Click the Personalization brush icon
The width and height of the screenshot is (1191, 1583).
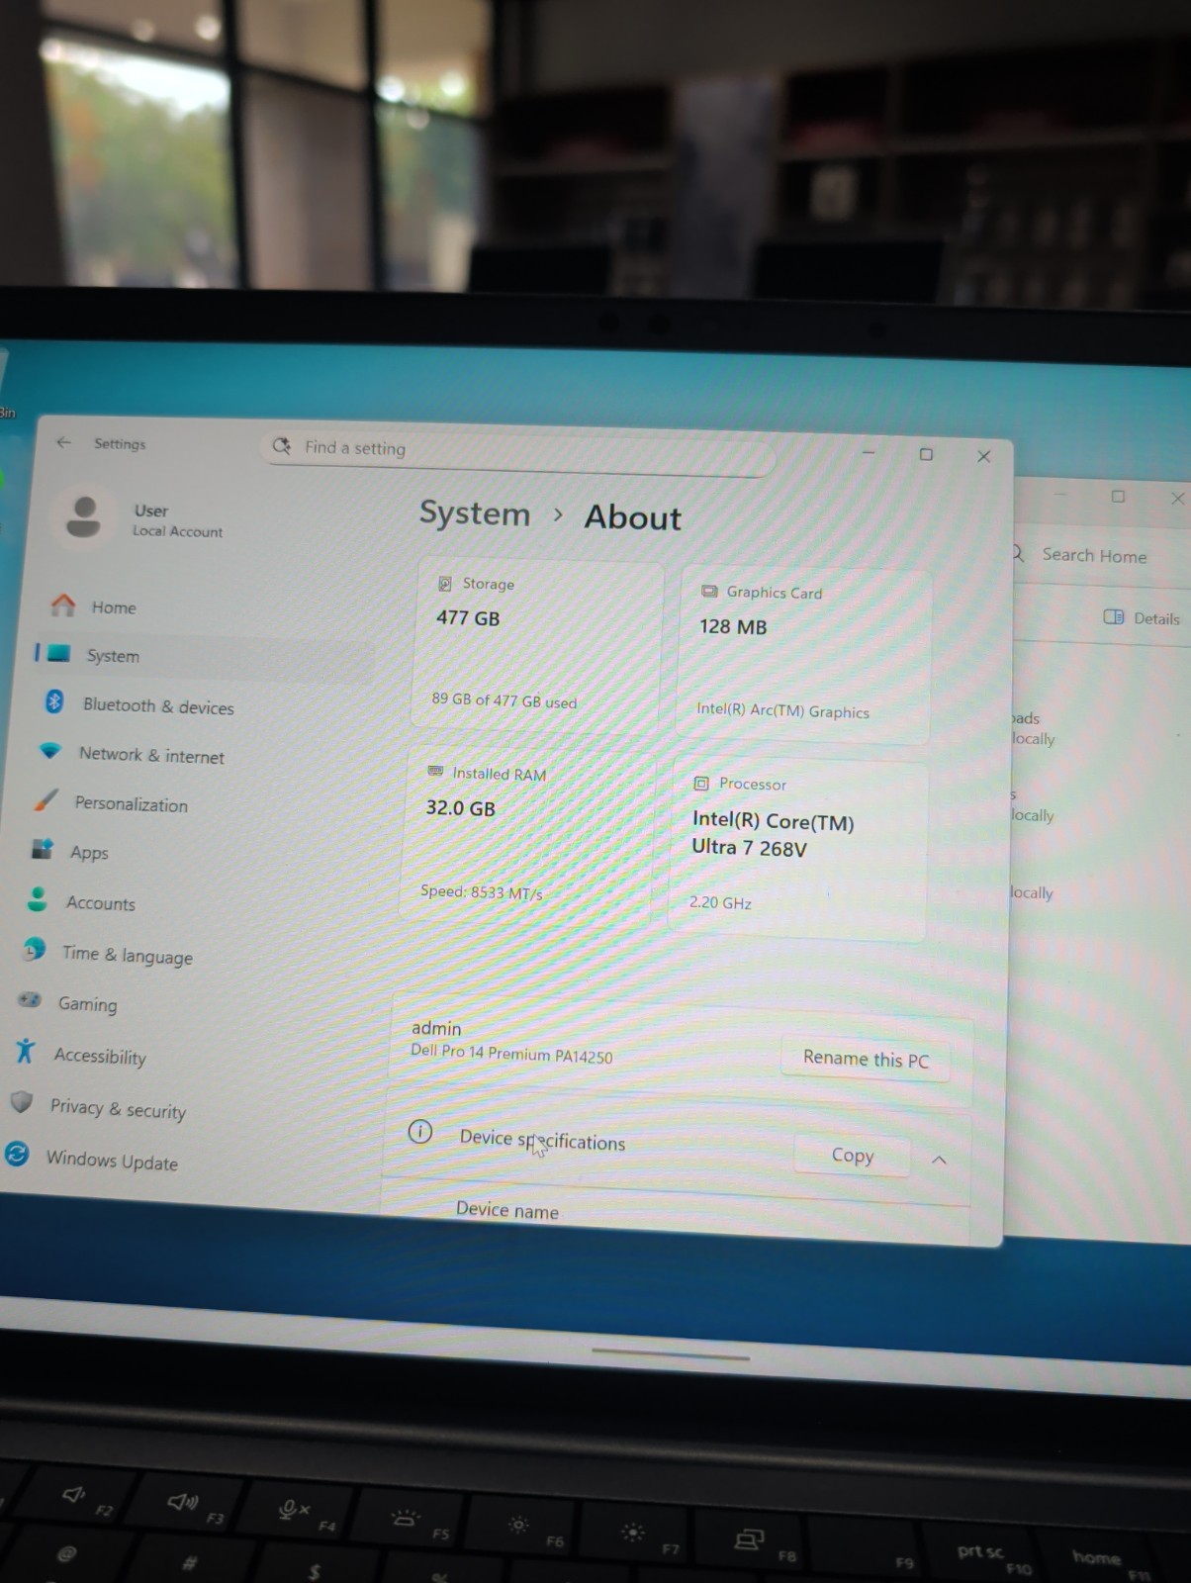pos(46,800)
